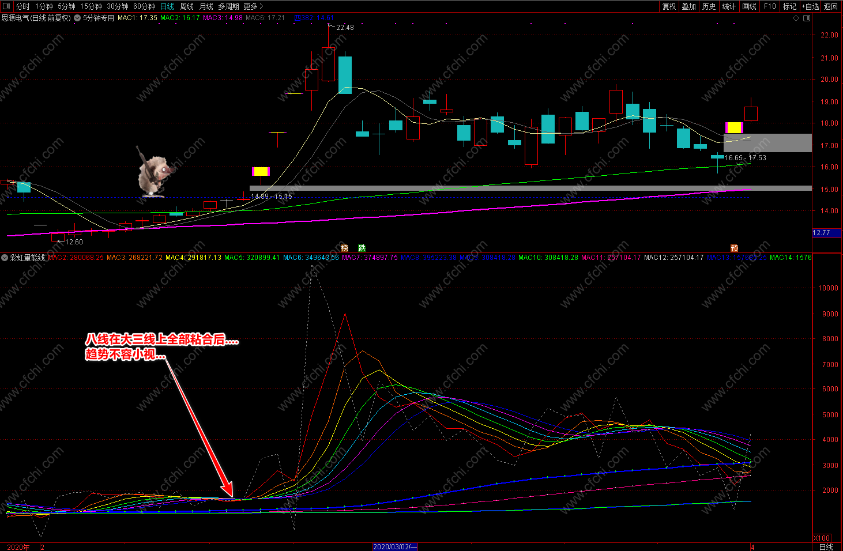Click the 2020年 year label on timeline

tap(18, 547)
